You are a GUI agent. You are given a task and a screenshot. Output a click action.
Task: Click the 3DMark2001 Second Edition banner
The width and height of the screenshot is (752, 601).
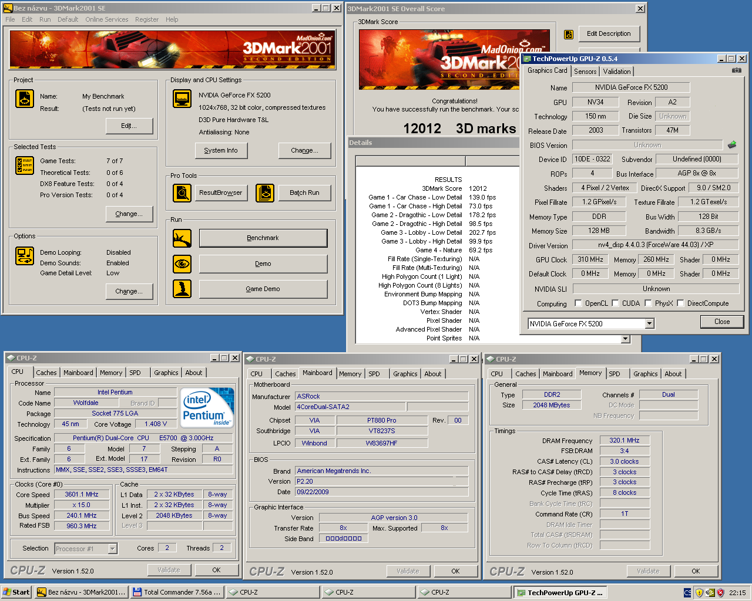pyautogui.click(x=173, y=50)
